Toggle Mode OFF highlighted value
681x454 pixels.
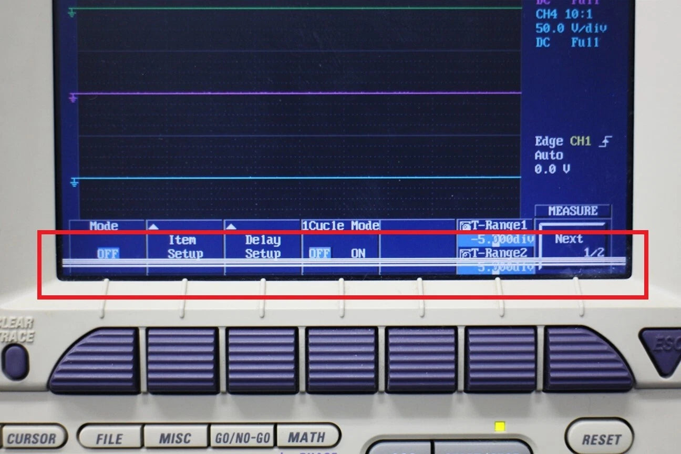(x=107, y=254)
